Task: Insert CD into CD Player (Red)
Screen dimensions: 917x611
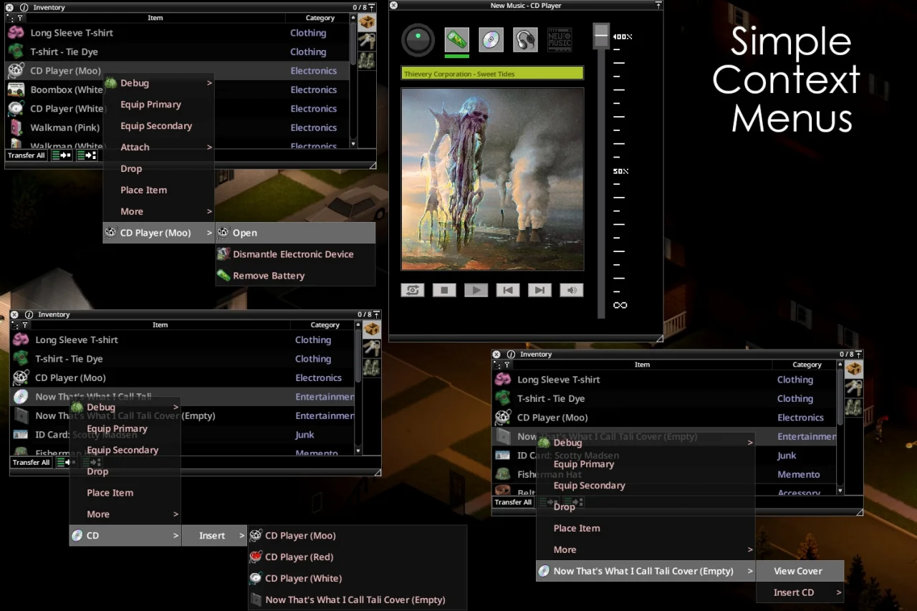Action: click(x=357, y=557)
